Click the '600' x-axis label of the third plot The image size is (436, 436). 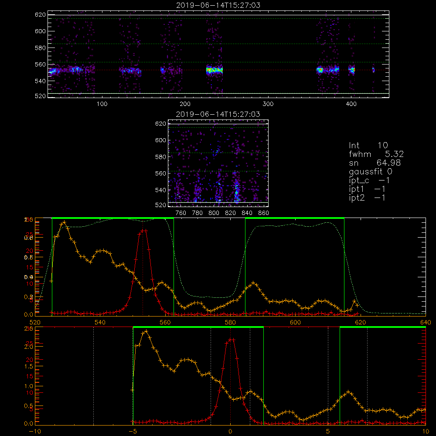(295, 322)
